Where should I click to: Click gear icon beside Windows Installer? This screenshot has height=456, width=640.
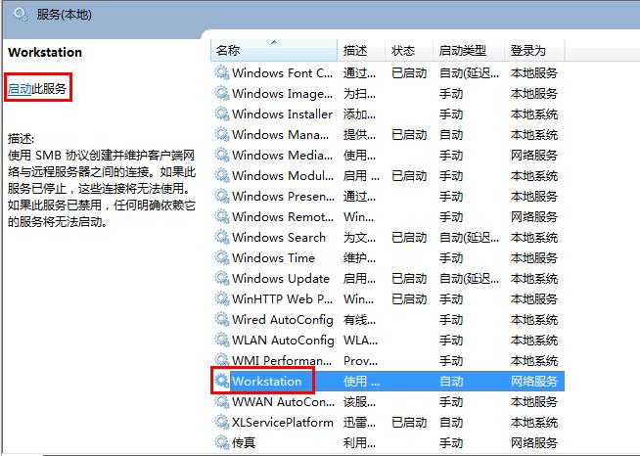(x=222, y=114)
